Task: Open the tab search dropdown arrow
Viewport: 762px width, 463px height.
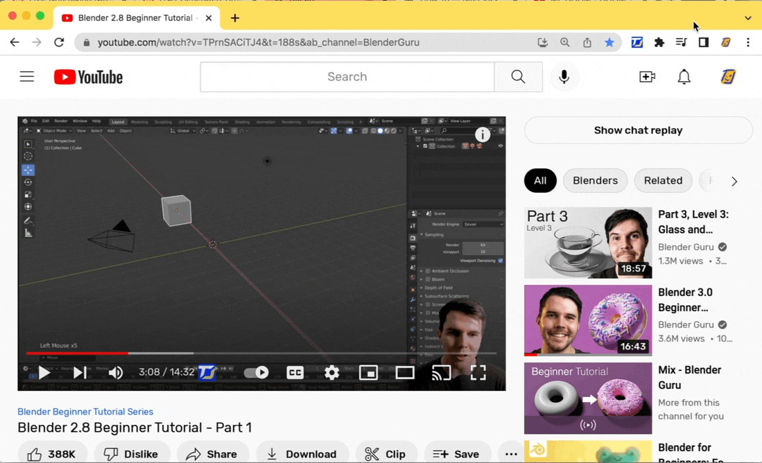Action: 748,18
